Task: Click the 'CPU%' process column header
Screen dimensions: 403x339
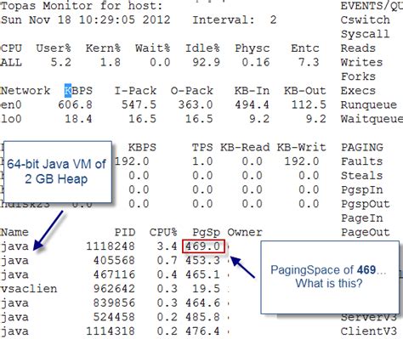Action: point(163,232)
